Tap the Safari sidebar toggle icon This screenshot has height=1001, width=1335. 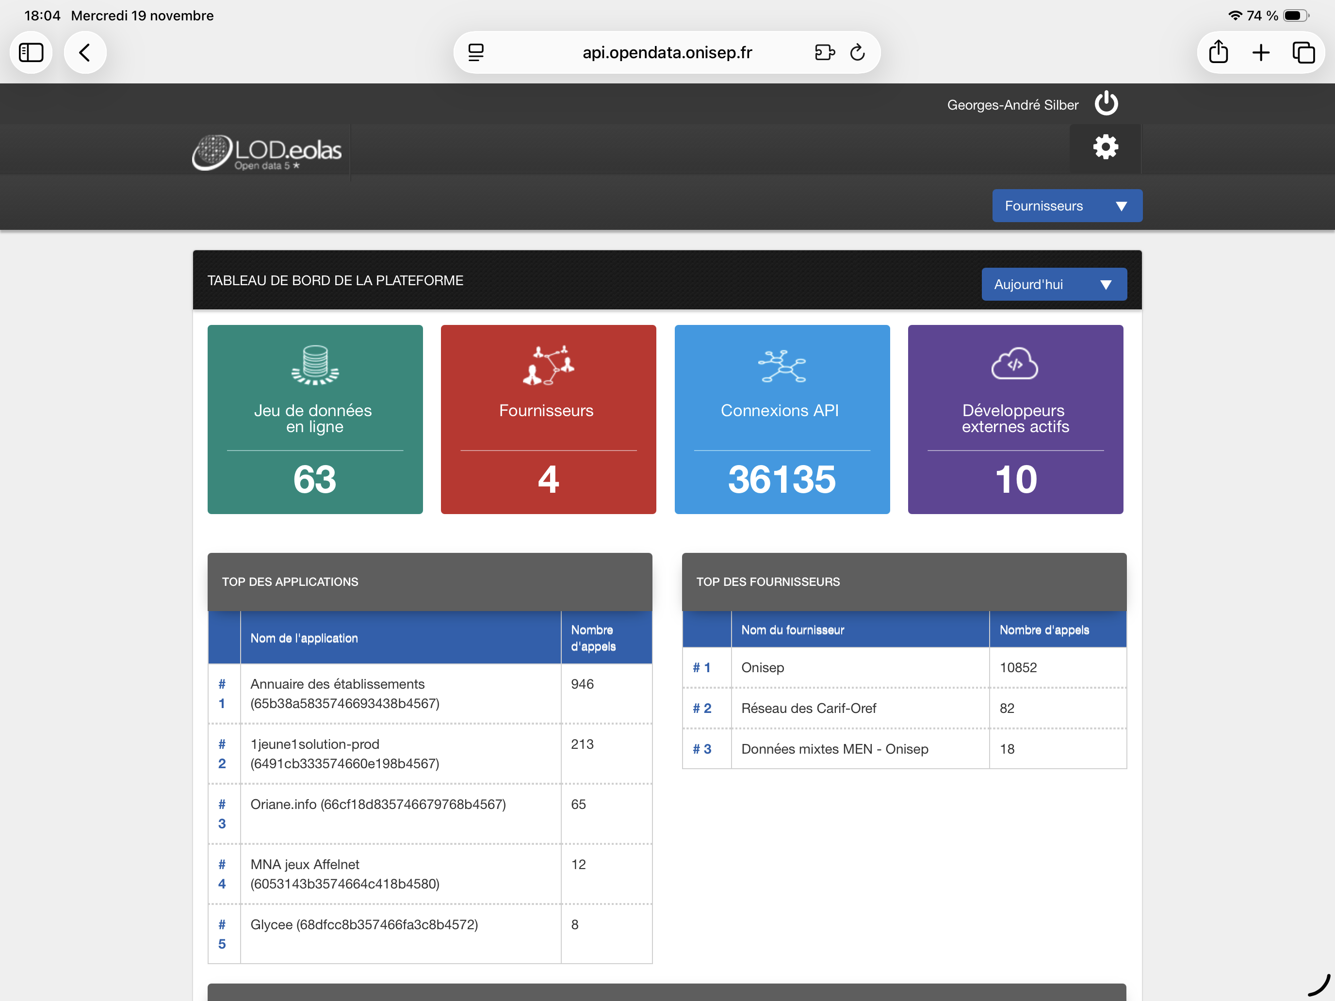point(32,53)
